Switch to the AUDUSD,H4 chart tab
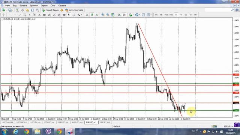Image resolution: width=240 pixels, height=135 pixels. (x=77, y=123)
